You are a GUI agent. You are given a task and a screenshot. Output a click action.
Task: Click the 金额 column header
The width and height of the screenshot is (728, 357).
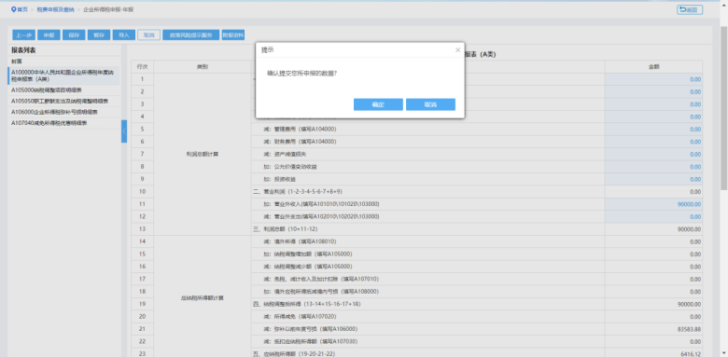tap(653, 67)
